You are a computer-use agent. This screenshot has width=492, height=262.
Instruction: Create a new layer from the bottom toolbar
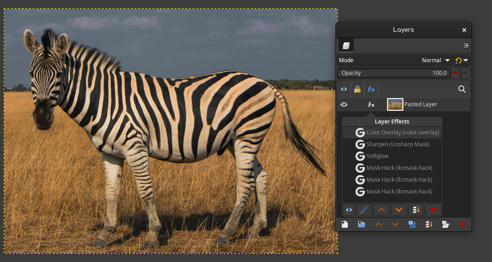(x=345, y=224)
